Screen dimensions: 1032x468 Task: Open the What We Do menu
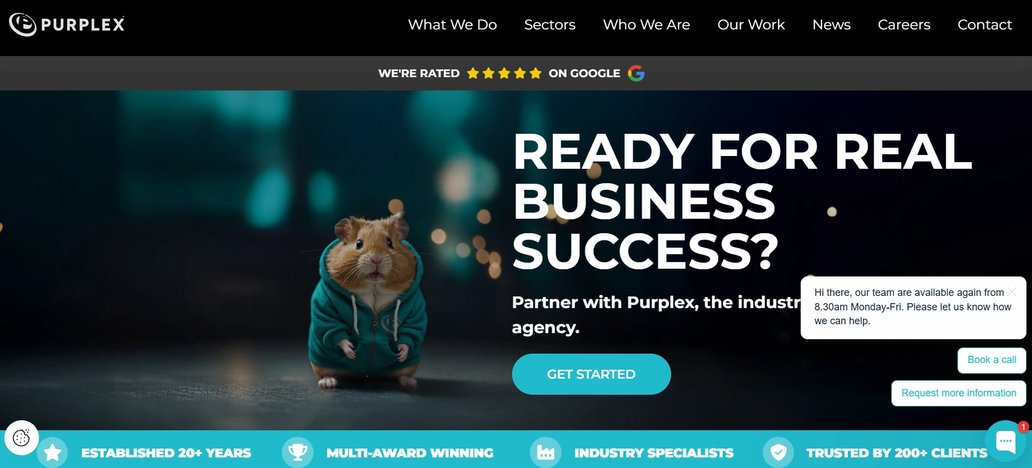point(453,24)
